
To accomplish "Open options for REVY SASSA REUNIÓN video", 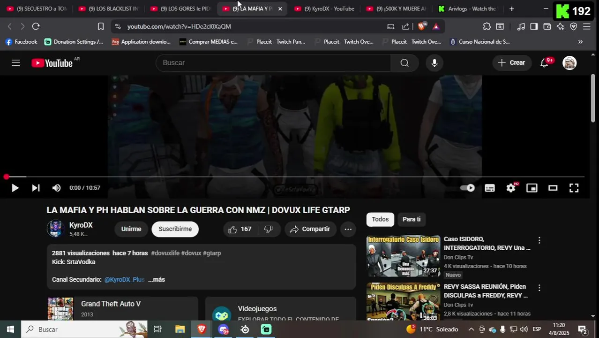I will (x=539, y=288).
